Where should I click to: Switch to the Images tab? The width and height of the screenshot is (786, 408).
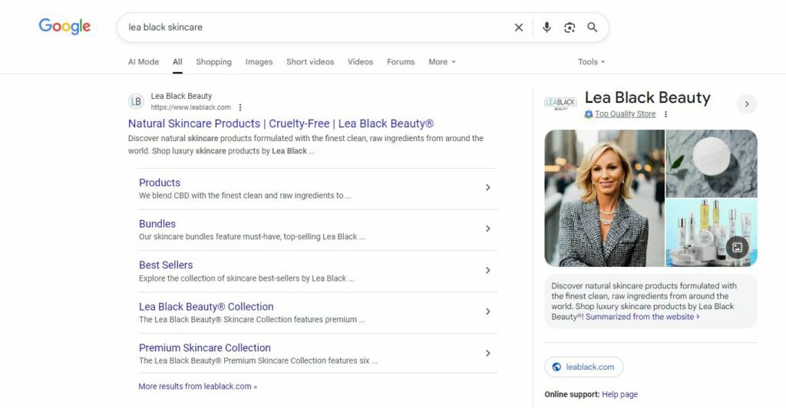tap(259, 62)
